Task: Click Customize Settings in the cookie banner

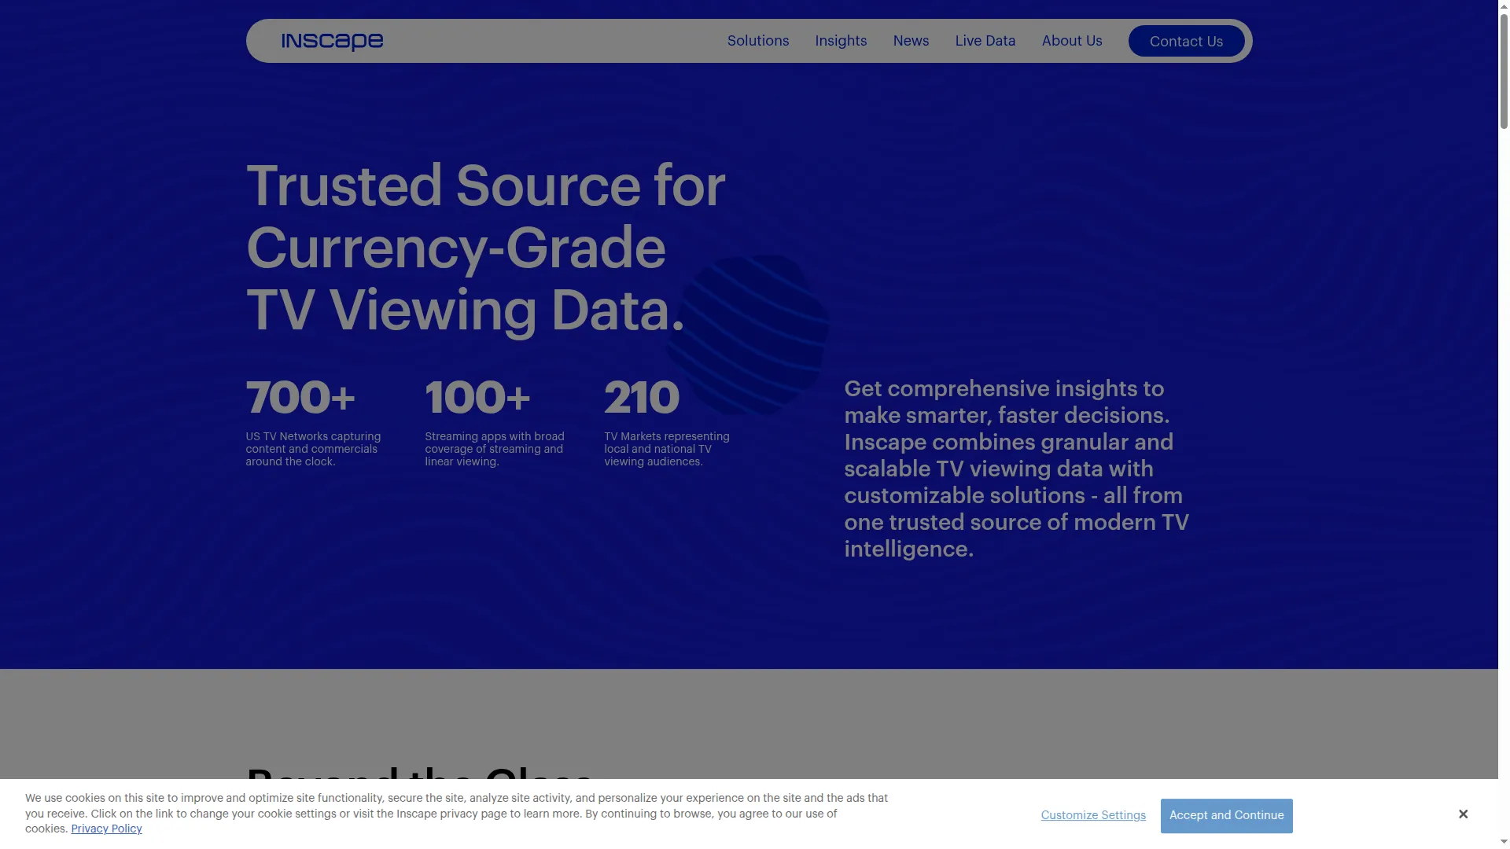Action: coord(1093,815)
